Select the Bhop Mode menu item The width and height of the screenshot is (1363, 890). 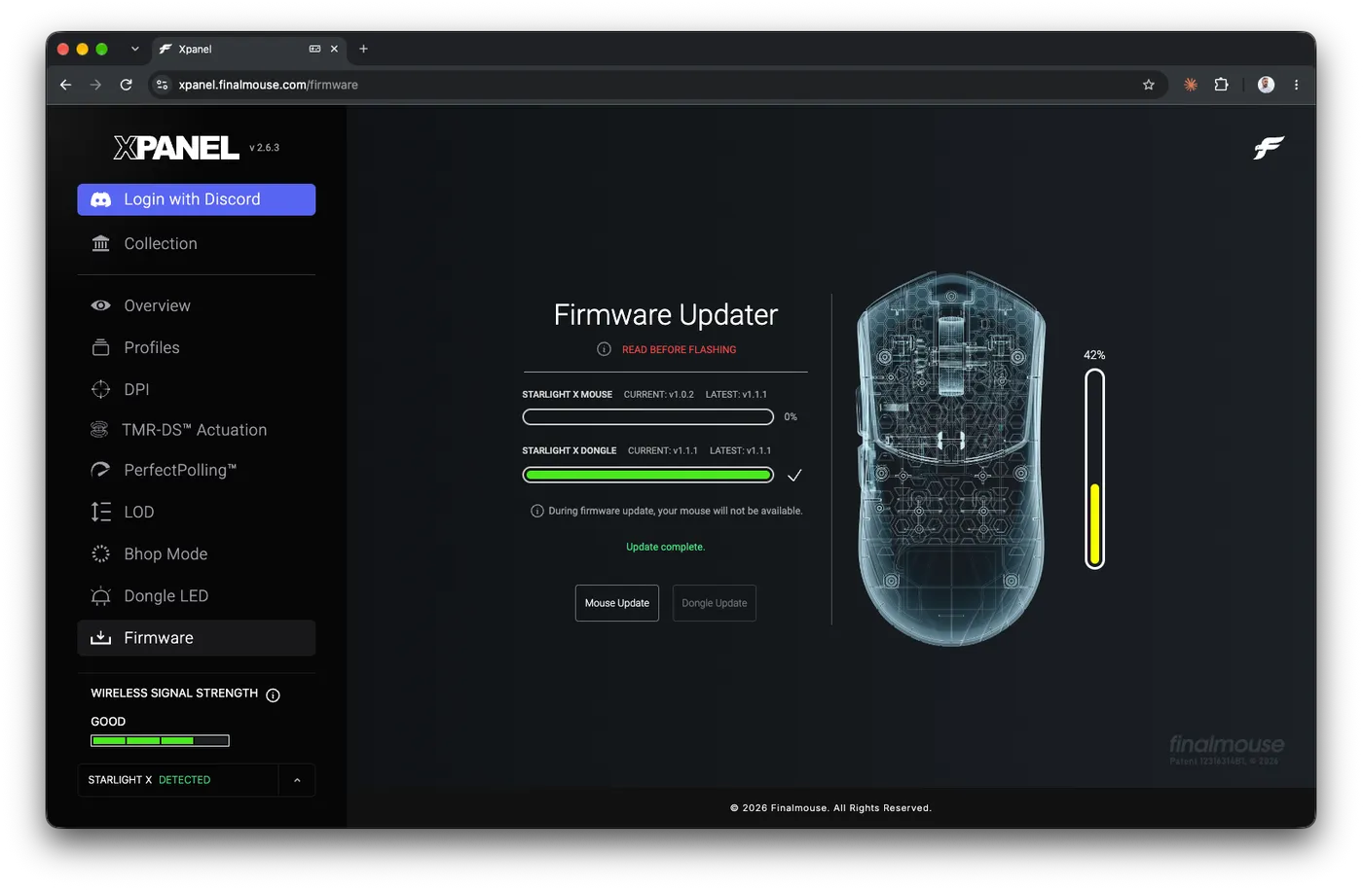(197, 553)
